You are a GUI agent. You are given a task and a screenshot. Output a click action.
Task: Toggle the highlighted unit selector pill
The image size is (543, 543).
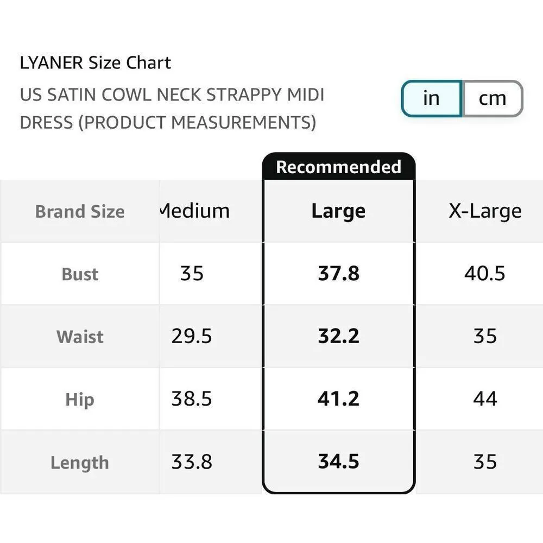[x=462, y=98]
